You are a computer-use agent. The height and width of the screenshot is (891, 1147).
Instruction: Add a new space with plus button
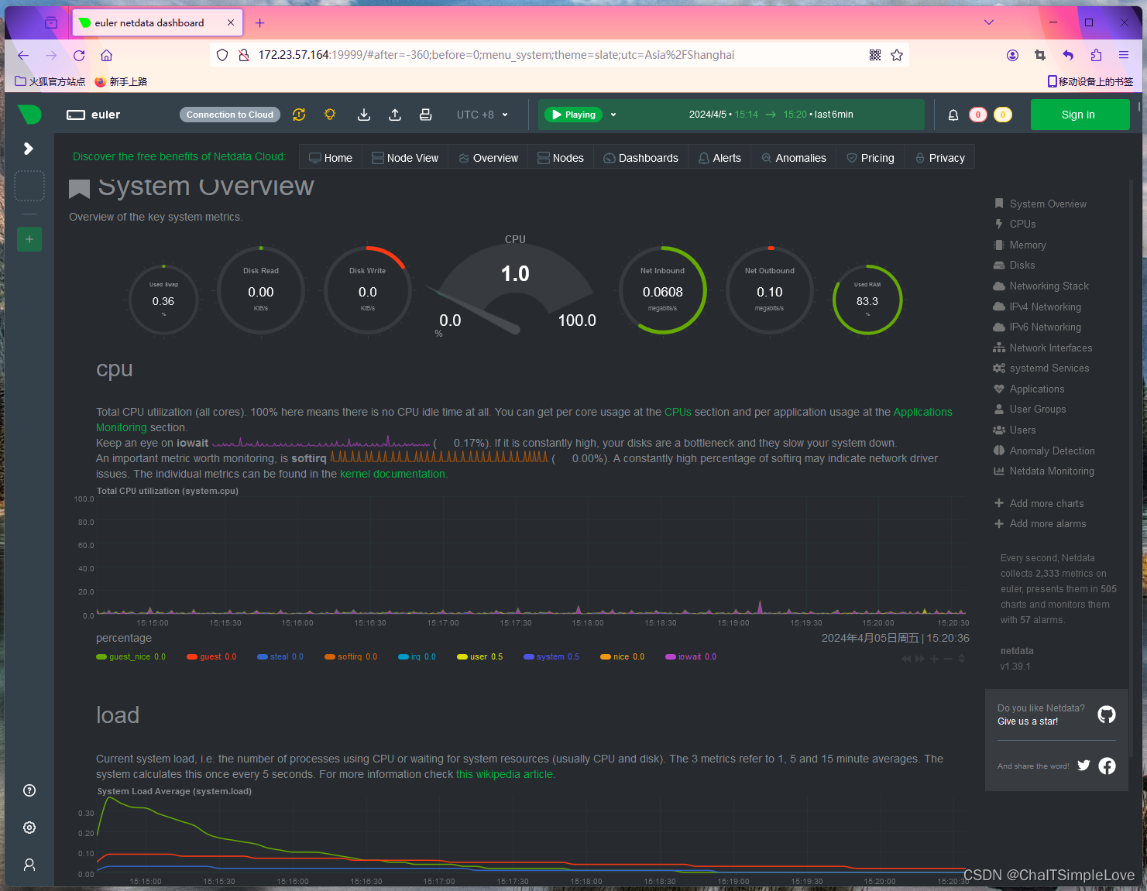tap(29, 239)
